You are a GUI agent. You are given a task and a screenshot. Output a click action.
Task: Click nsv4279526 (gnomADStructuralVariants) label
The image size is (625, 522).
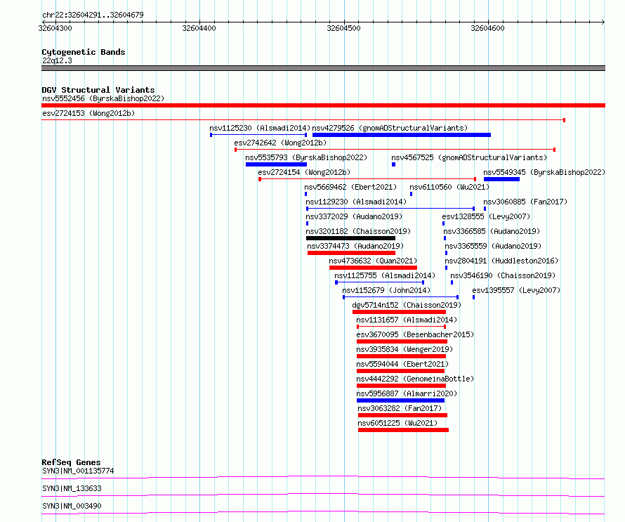[x=390, y=128]
